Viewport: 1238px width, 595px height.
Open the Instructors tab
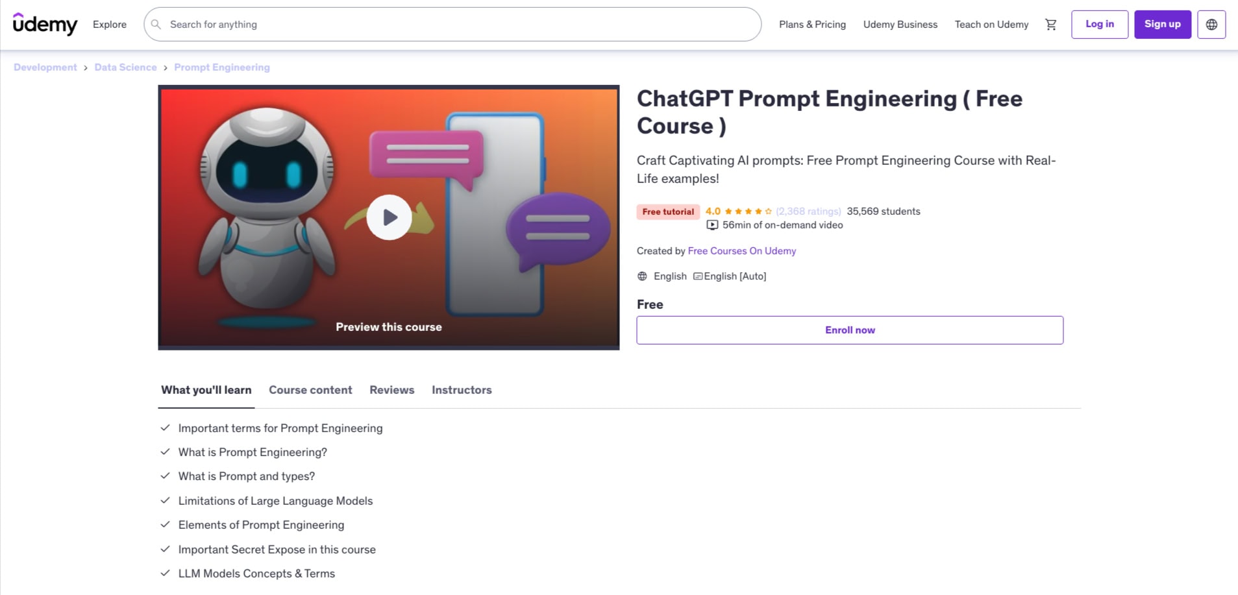(462, 390)
